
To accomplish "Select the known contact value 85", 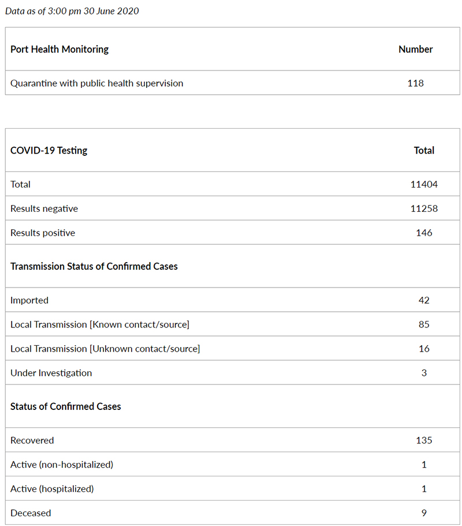I will tap(424, 324).
